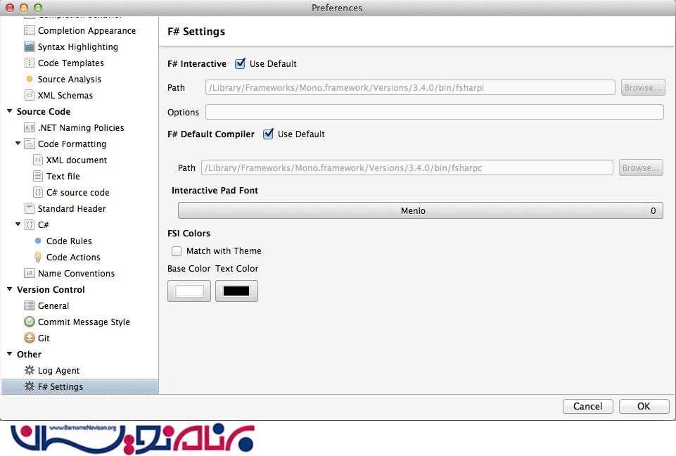Image resolution: width=676 pixels, height=456 pixels.
Task: Click the Code Actions lightbulb icon
Action: tap(38, 257)
